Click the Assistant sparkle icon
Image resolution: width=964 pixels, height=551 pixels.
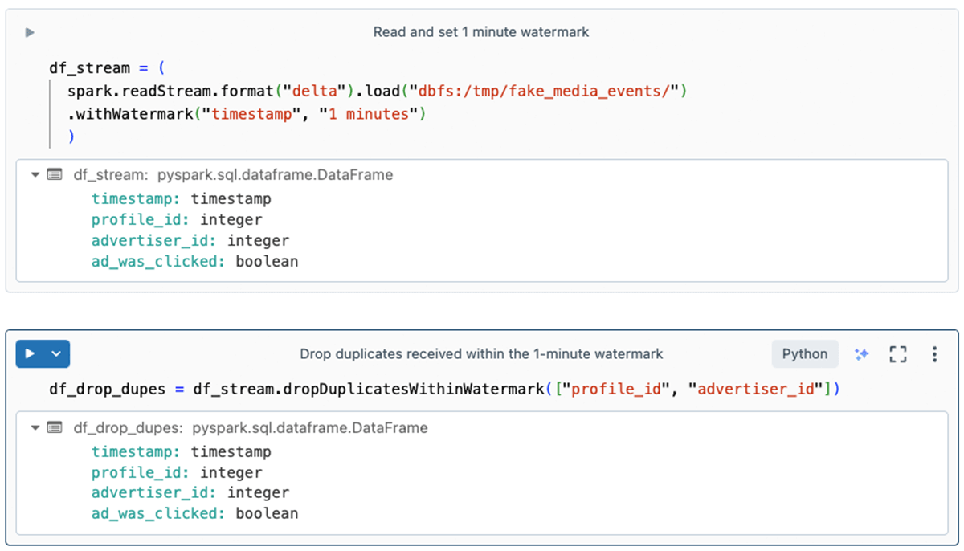tap(862, 353)
